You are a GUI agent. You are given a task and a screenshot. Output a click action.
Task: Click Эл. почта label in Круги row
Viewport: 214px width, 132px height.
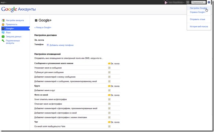click(115, 86)
